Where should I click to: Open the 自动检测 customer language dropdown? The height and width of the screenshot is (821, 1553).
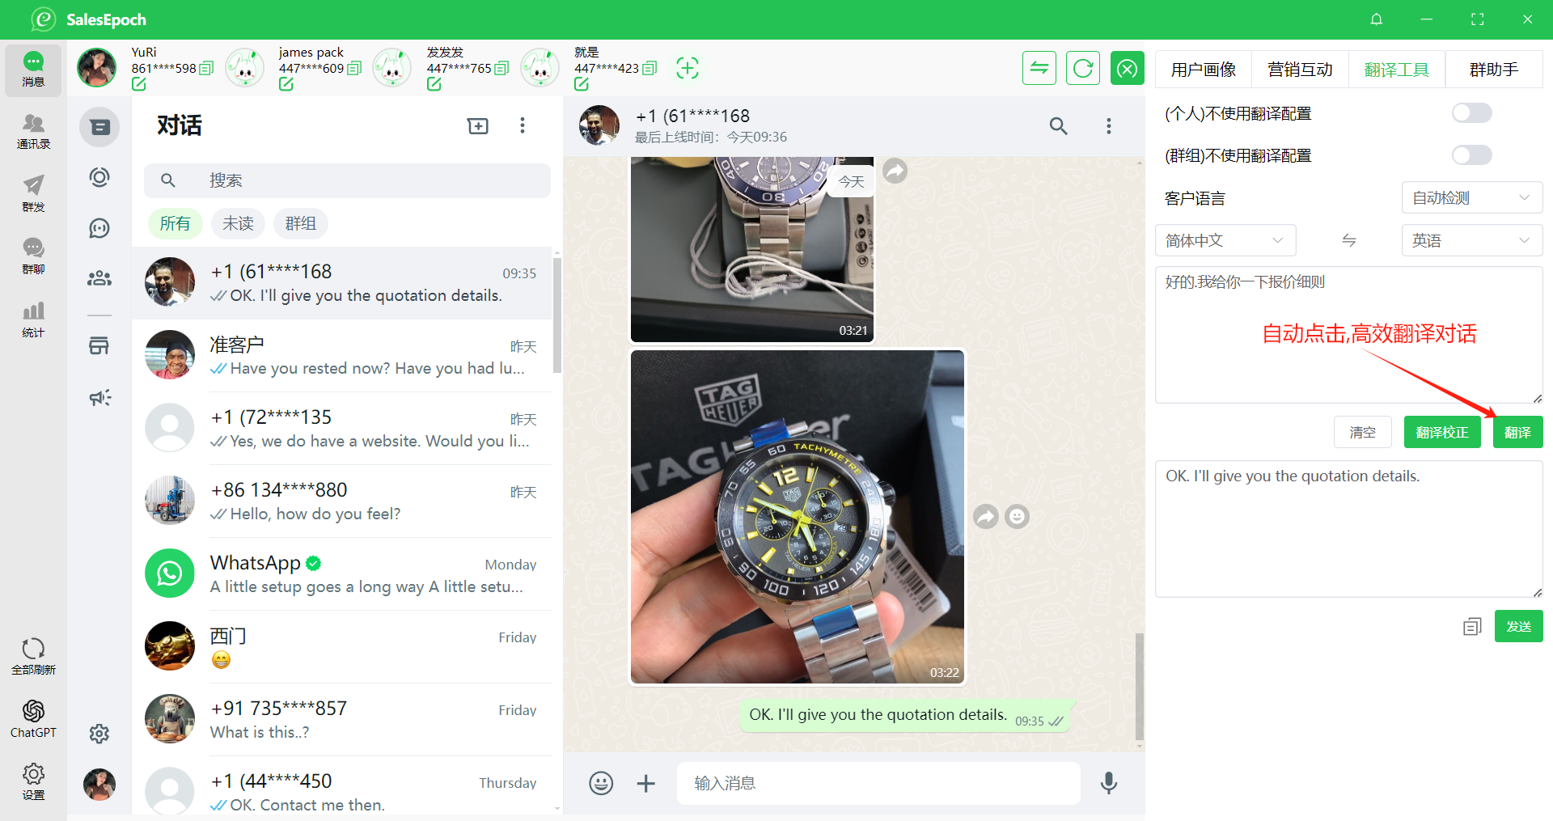pyautogui.click(x=1471, y=197)
